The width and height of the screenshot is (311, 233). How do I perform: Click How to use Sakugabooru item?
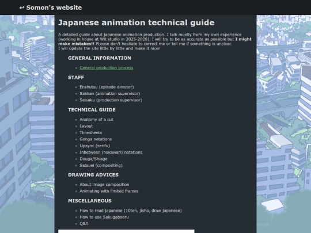pyautogui.click(x=104, y=217)
